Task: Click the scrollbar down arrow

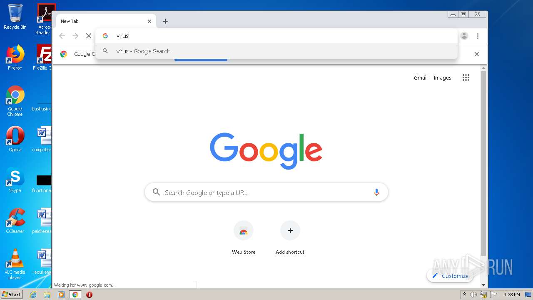Action: point(483,285)
